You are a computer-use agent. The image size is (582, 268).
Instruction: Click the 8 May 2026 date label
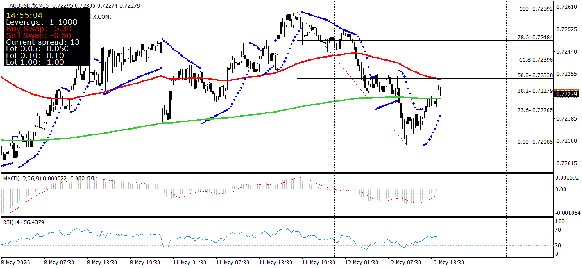pyautogui.click(x=16, y=263)
